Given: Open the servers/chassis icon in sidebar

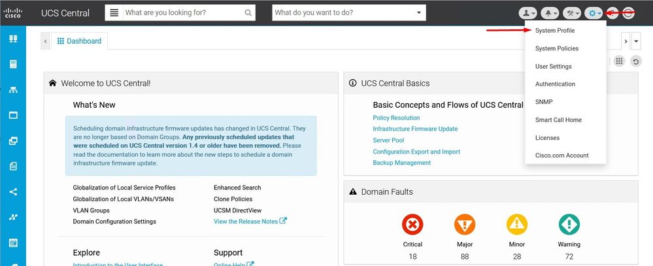Looking at the screenshot, I should click(13, 64).
